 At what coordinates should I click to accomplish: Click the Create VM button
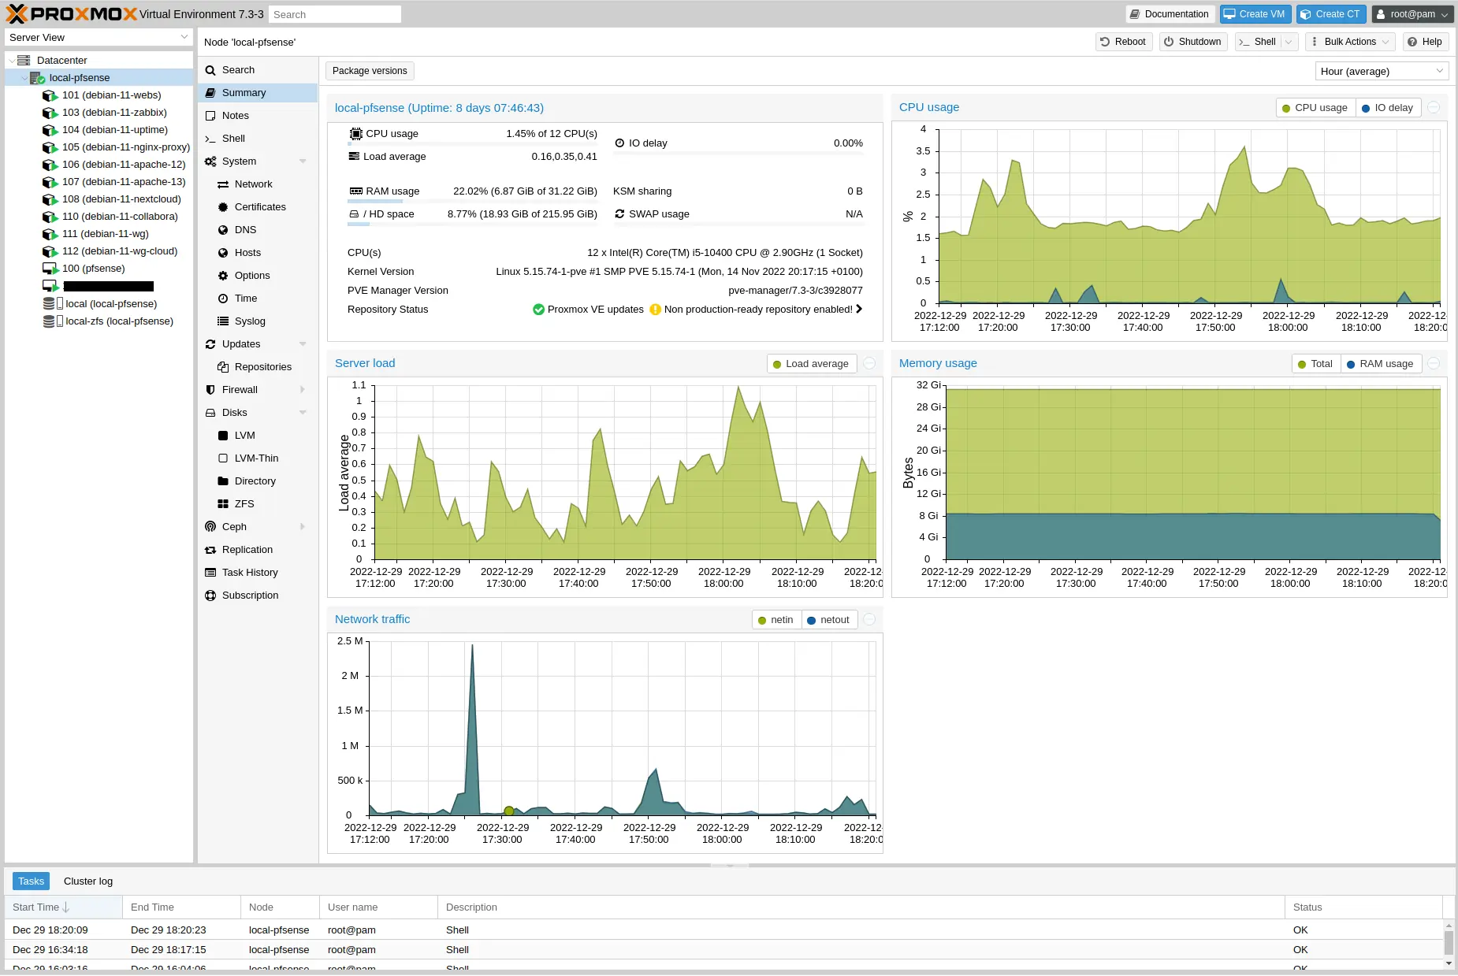[x=1255, y=14]
